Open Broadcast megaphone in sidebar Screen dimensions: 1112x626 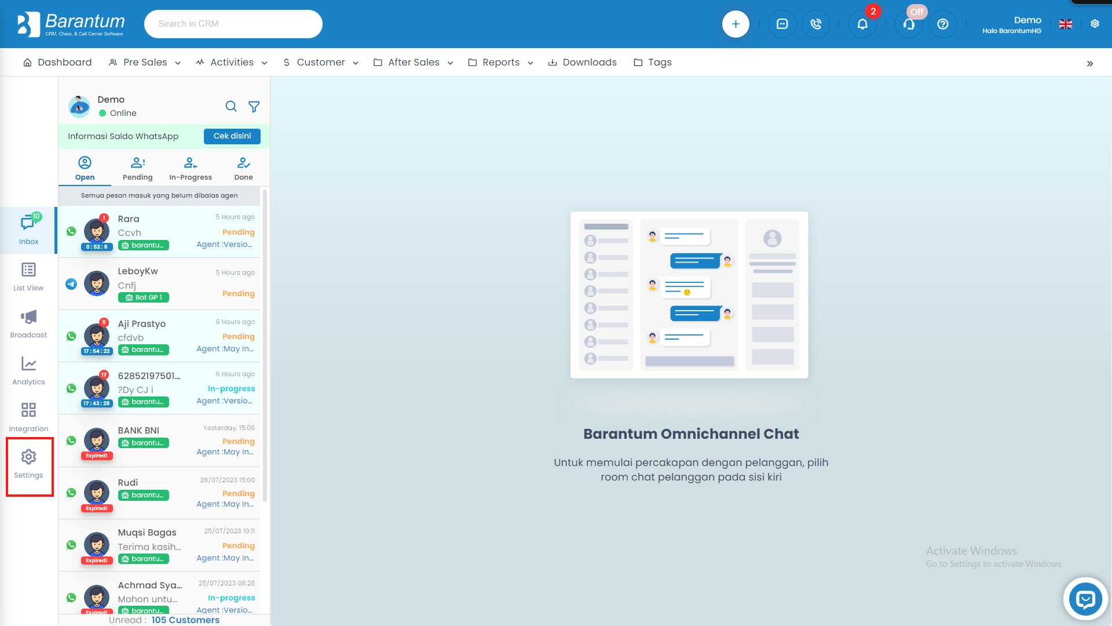coord(28,323)
